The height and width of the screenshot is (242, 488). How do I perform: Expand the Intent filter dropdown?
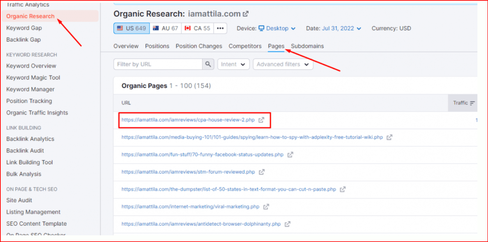click(x=233, y=64)
